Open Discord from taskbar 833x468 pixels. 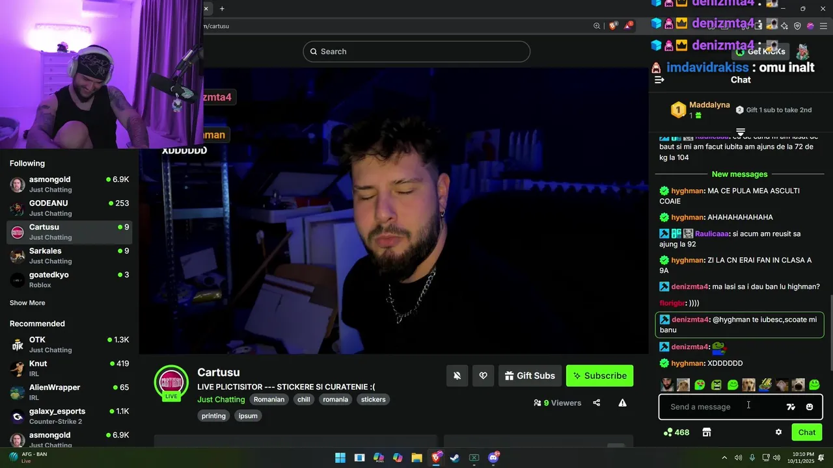click(493, 458)
